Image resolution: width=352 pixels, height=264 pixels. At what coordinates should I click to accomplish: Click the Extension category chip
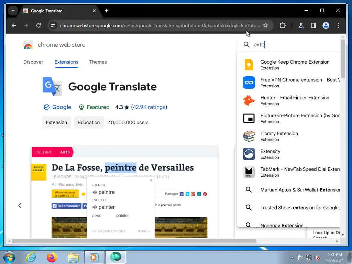coord(57,123)
